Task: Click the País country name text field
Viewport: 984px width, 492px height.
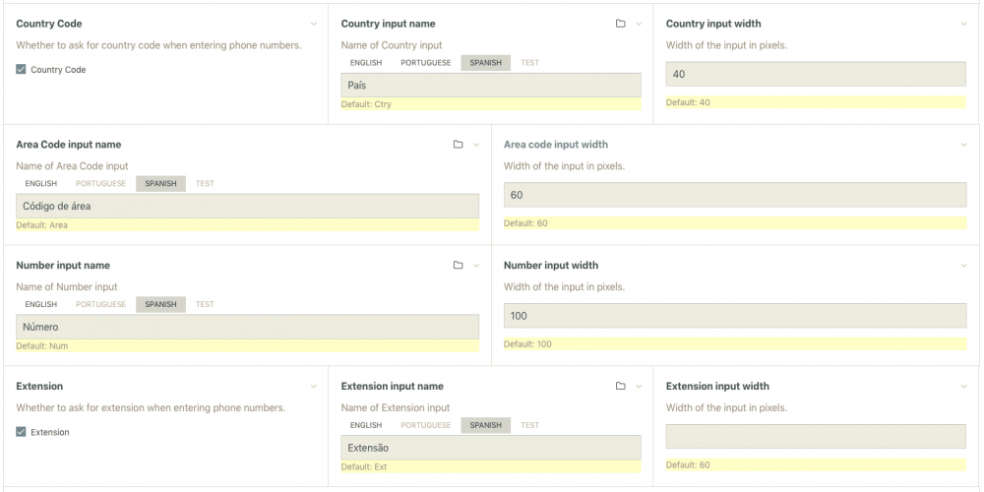Action: tap(490, 86)
